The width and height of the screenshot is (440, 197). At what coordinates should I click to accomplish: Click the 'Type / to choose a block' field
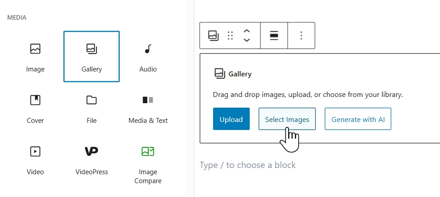(247, 165)
